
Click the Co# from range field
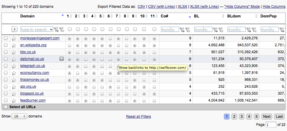coord(166,29)
